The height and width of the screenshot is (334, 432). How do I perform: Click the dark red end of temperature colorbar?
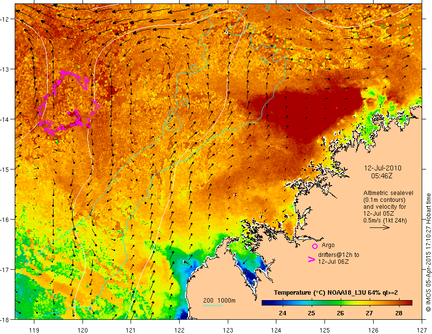409,303
